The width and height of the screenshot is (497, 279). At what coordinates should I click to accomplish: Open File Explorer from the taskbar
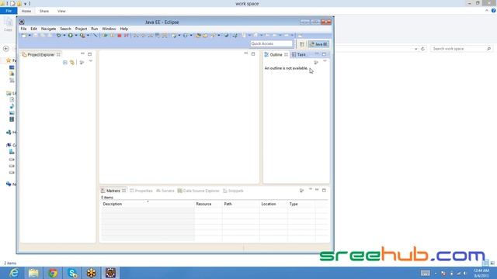point(33,273)
